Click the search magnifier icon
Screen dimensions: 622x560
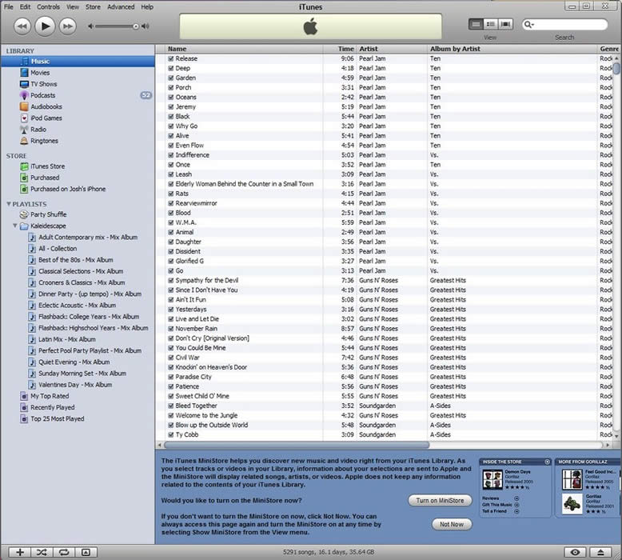[528, 25]
